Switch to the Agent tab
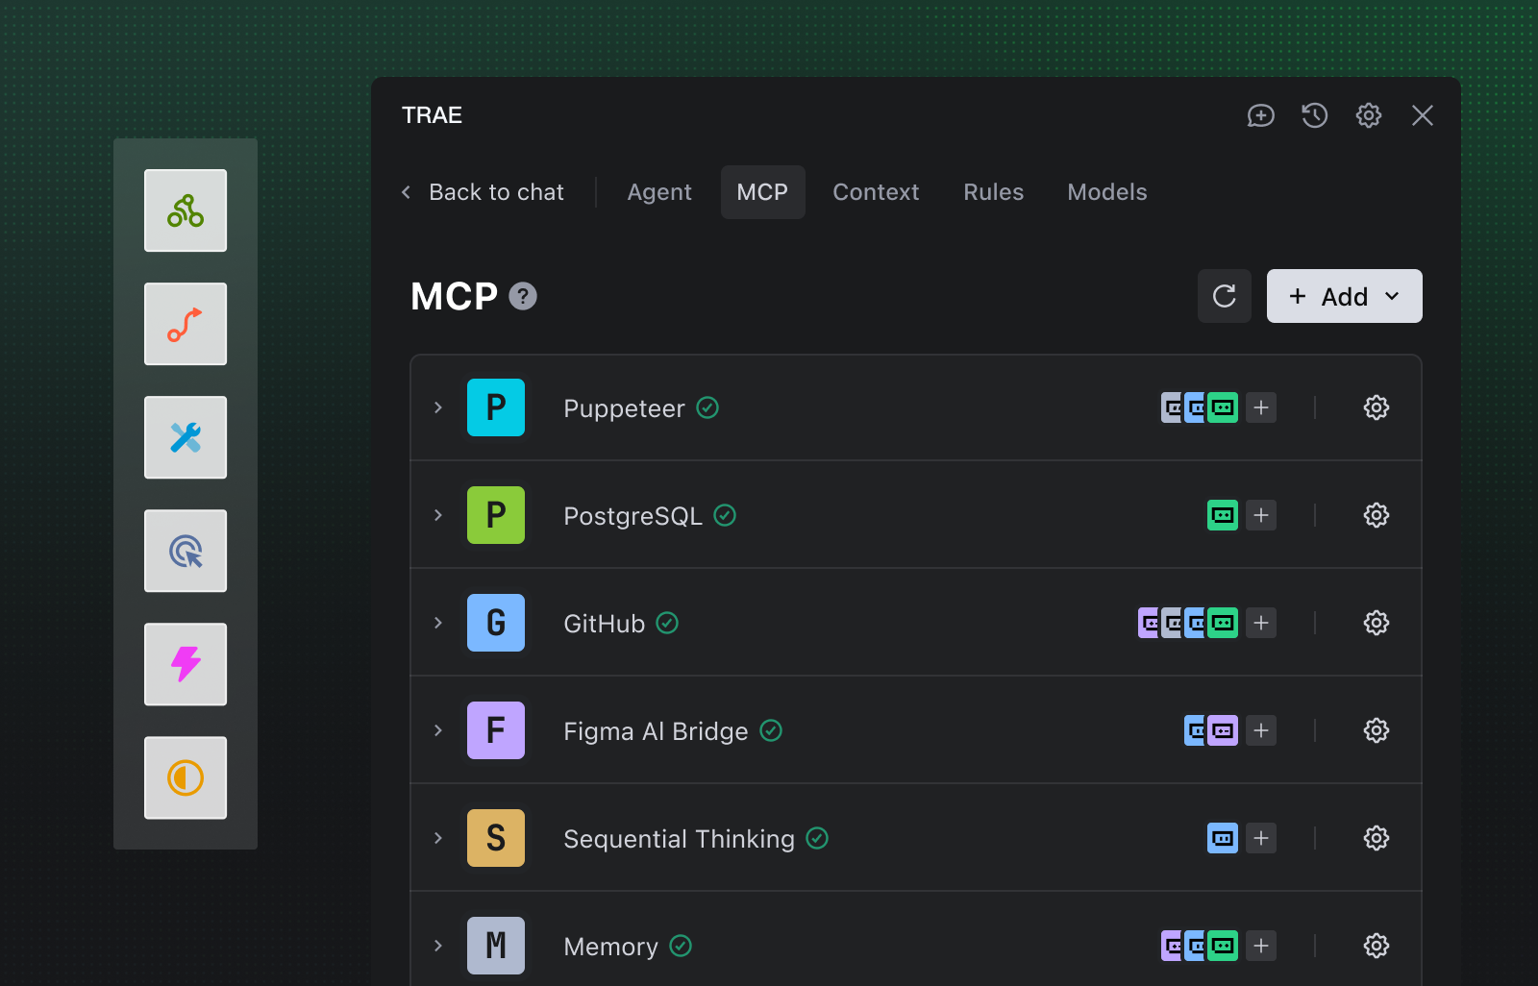1538x986 pixels. click(658, 192)
